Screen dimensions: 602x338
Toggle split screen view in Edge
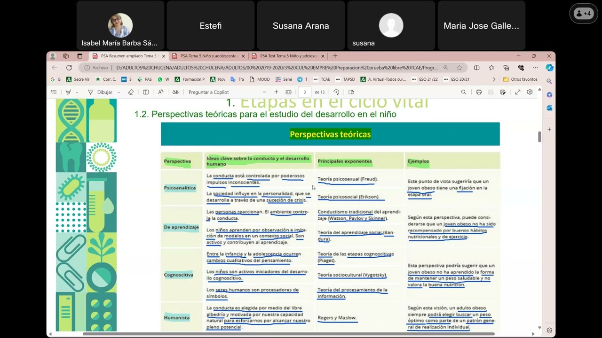click(x=476, y=68)
